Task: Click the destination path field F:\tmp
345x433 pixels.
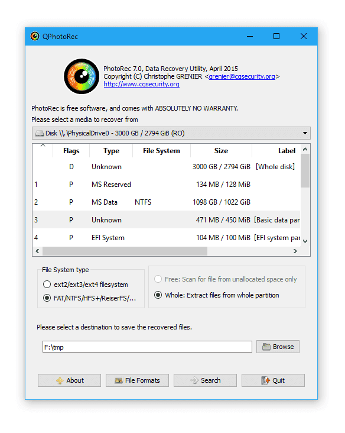Action: (147, 347)
